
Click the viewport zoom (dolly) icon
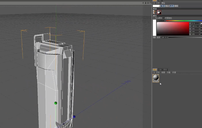pyautogui.click(x=145, y=3)
